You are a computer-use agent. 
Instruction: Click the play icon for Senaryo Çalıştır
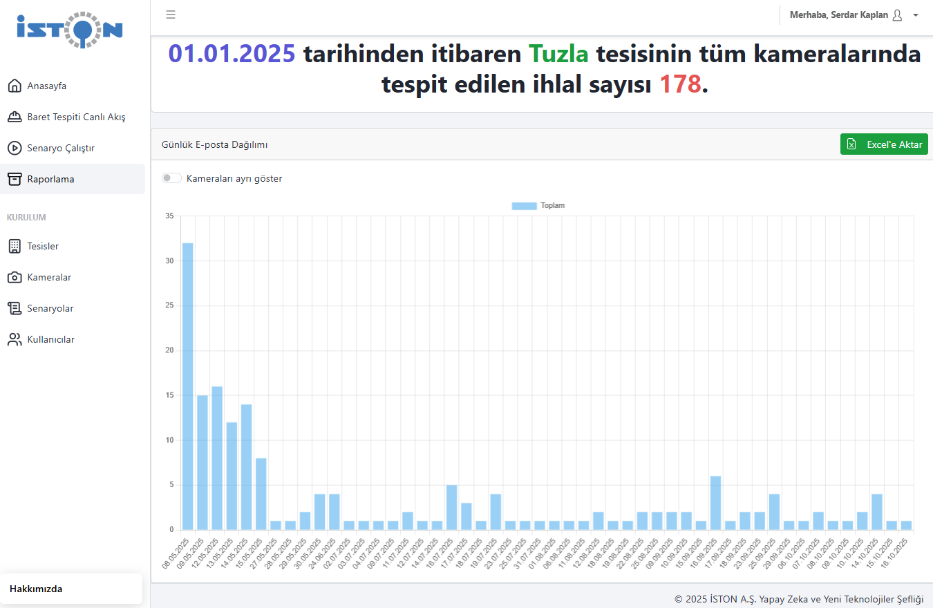15,149
